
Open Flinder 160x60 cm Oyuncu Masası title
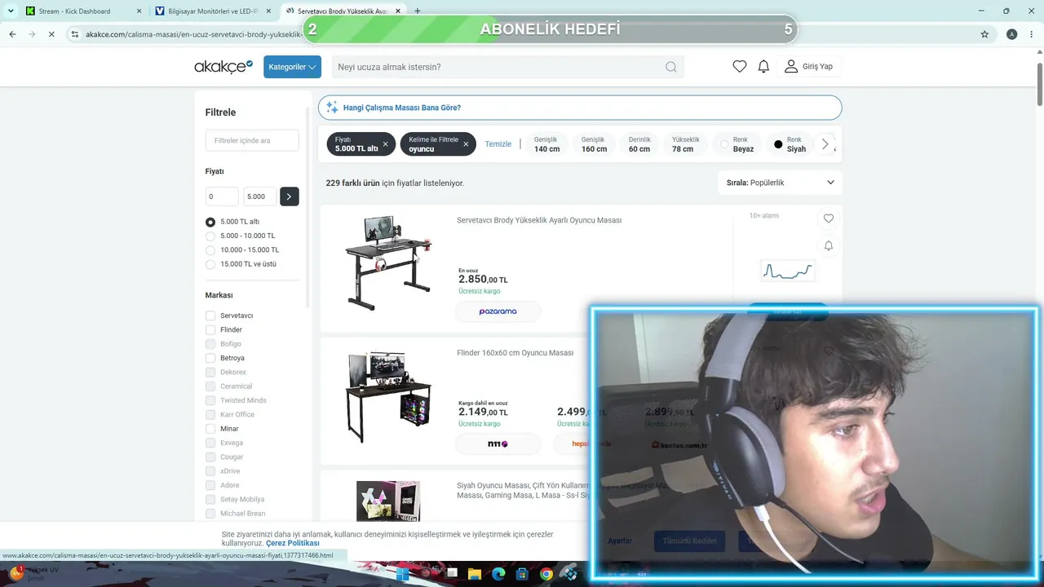[515, 353]
